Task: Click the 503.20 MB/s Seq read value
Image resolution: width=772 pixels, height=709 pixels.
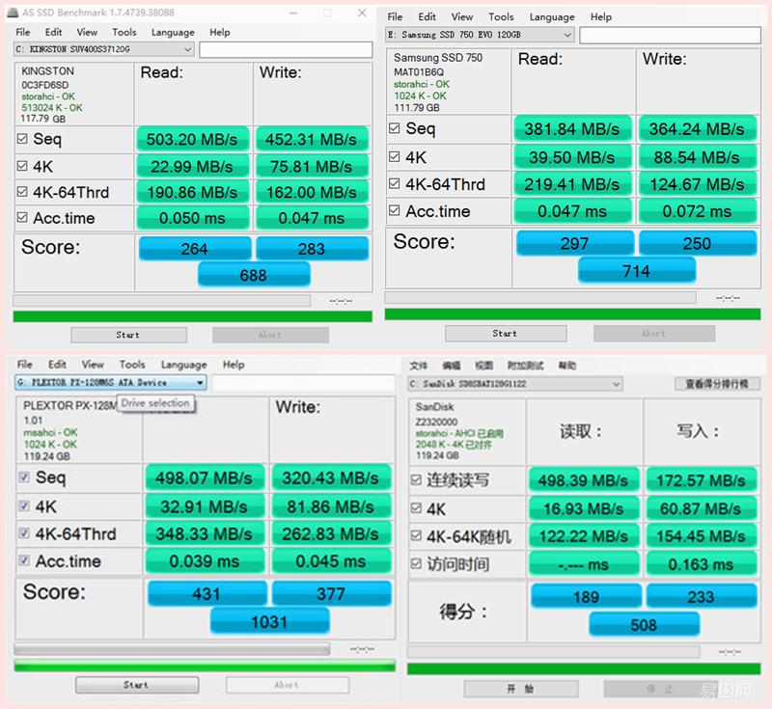Action: click(x=192, y=139)
